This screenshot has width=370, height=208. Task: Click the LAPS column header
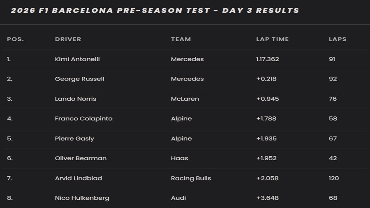point(338,39)
